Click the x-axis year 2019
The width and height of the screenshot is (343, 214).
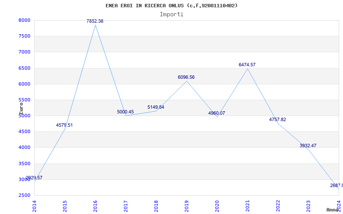[186, 206]
